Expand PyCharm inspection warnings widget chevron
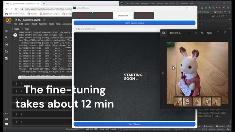The width and height of the screenshot is (235, 132). click(229, 16)
